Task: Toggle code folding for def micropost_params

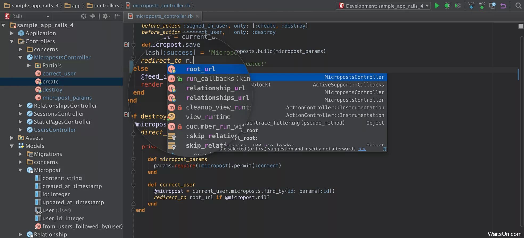Action: pyautogui.click(x=133, y=159)
